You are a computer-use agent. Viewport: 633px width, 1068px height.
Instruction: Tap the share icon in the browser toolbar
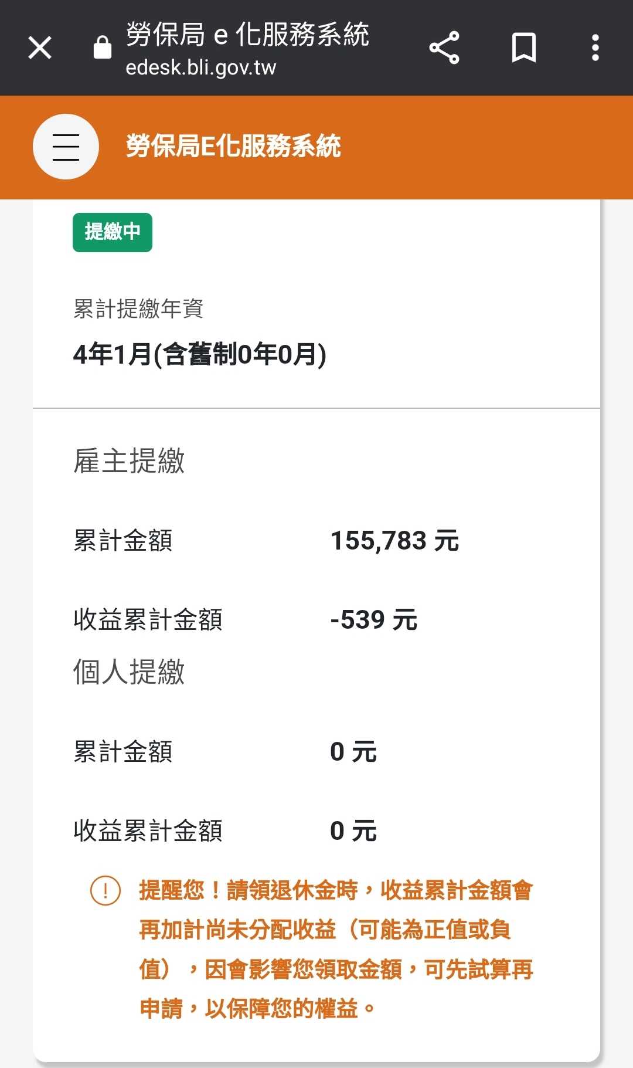(x=444, y=47)
